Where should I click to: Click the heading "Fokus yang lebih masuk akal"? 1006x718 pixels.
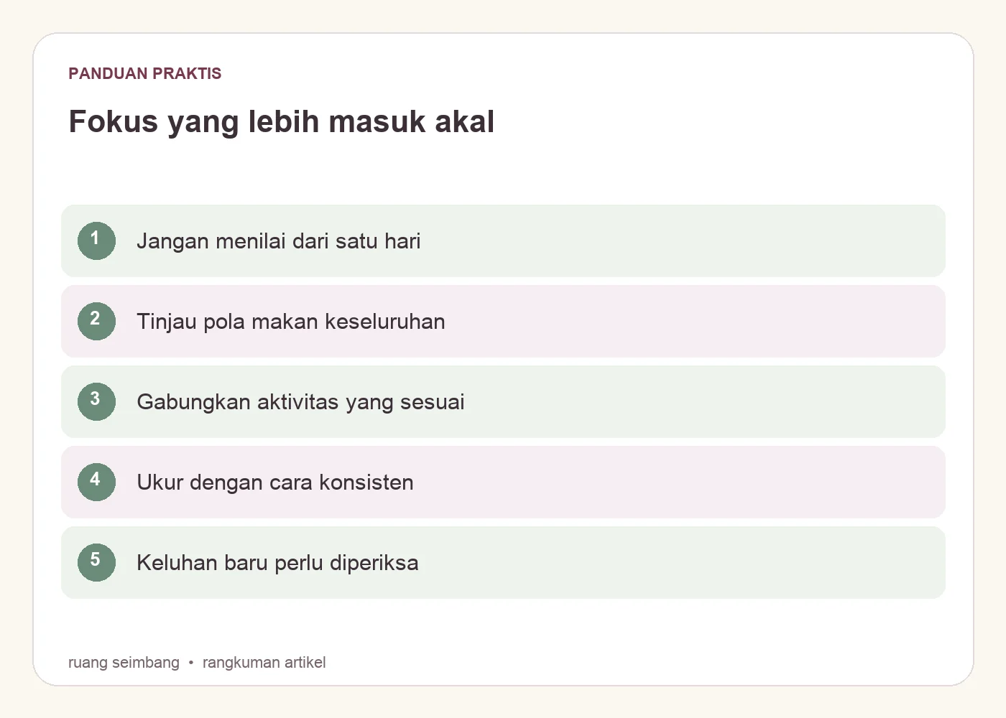282,121
